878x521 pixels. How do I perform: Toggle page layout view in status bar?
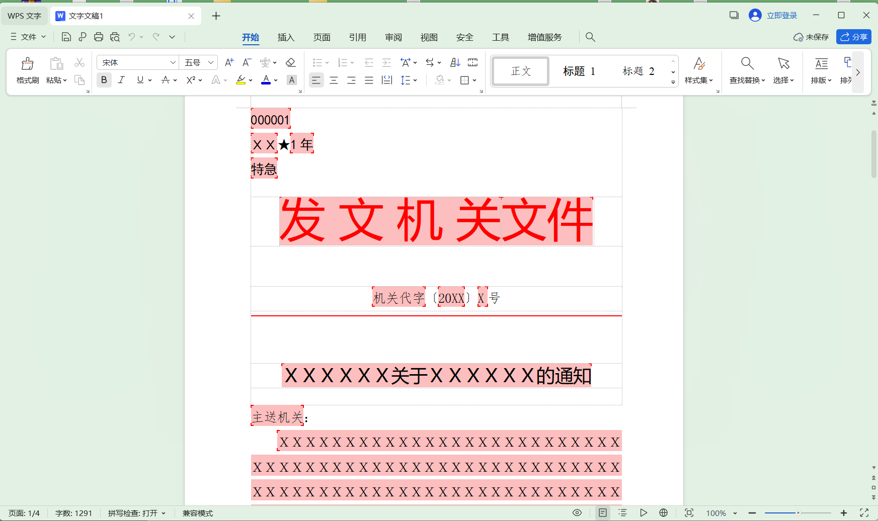pyautogui.click(x=602, y=513)
